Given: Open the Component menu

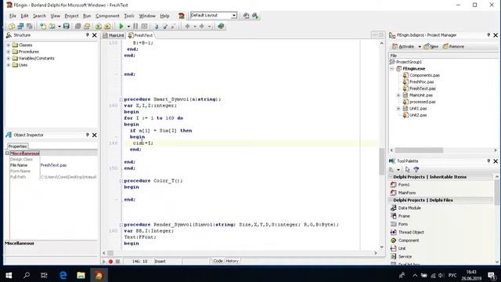Looking at the screenshot, I should [x=107, y=16].
